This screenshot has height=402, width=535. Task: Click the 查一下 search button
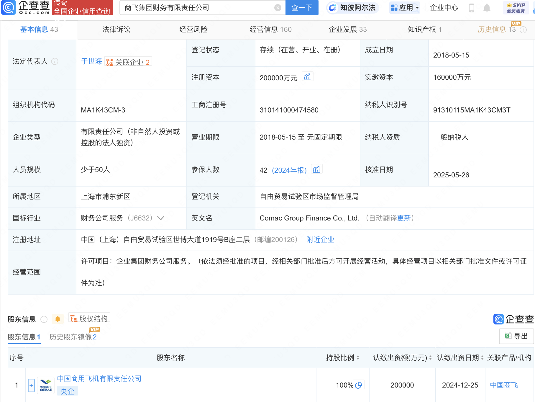tap(302, 8)
